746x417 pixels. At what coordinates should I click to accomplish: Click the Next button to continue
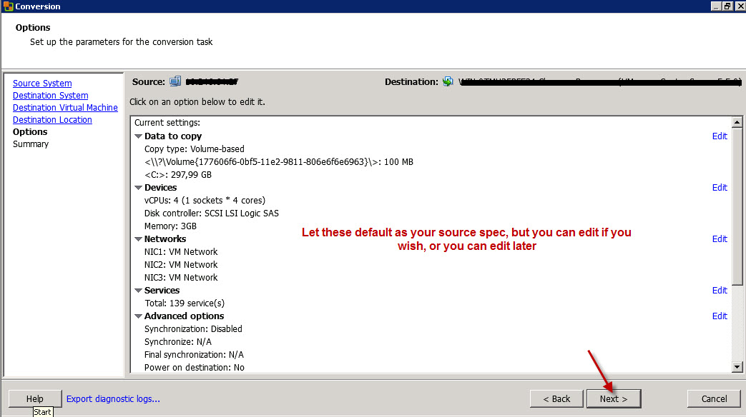[614, 398]
